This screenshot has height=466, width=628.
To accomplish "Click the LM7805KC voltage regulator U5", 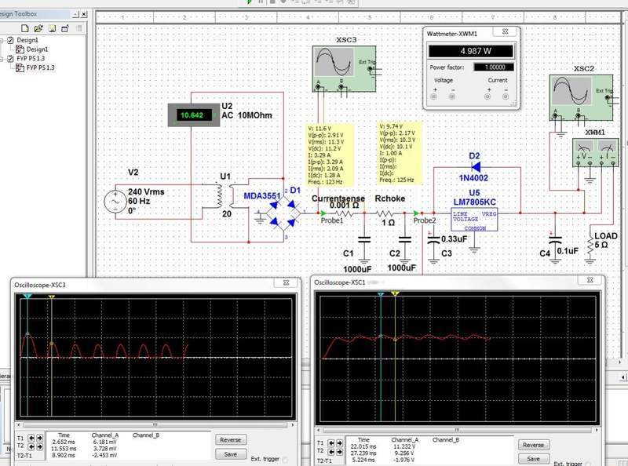I will pyautogui.click(x=474, y=219).
